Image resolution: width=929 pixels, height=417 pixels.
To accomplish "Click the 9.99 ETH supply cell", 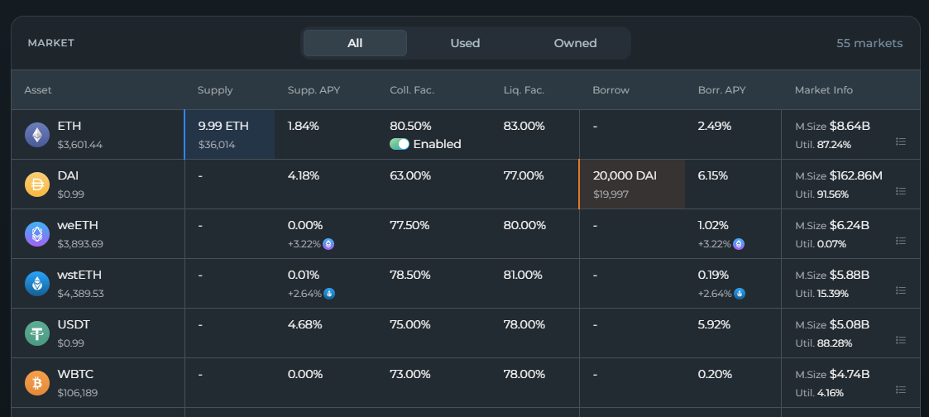I will point(229,135).
